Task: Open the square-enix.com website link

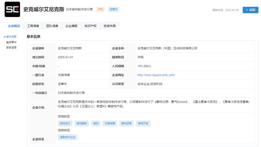Action: [156, 75]
